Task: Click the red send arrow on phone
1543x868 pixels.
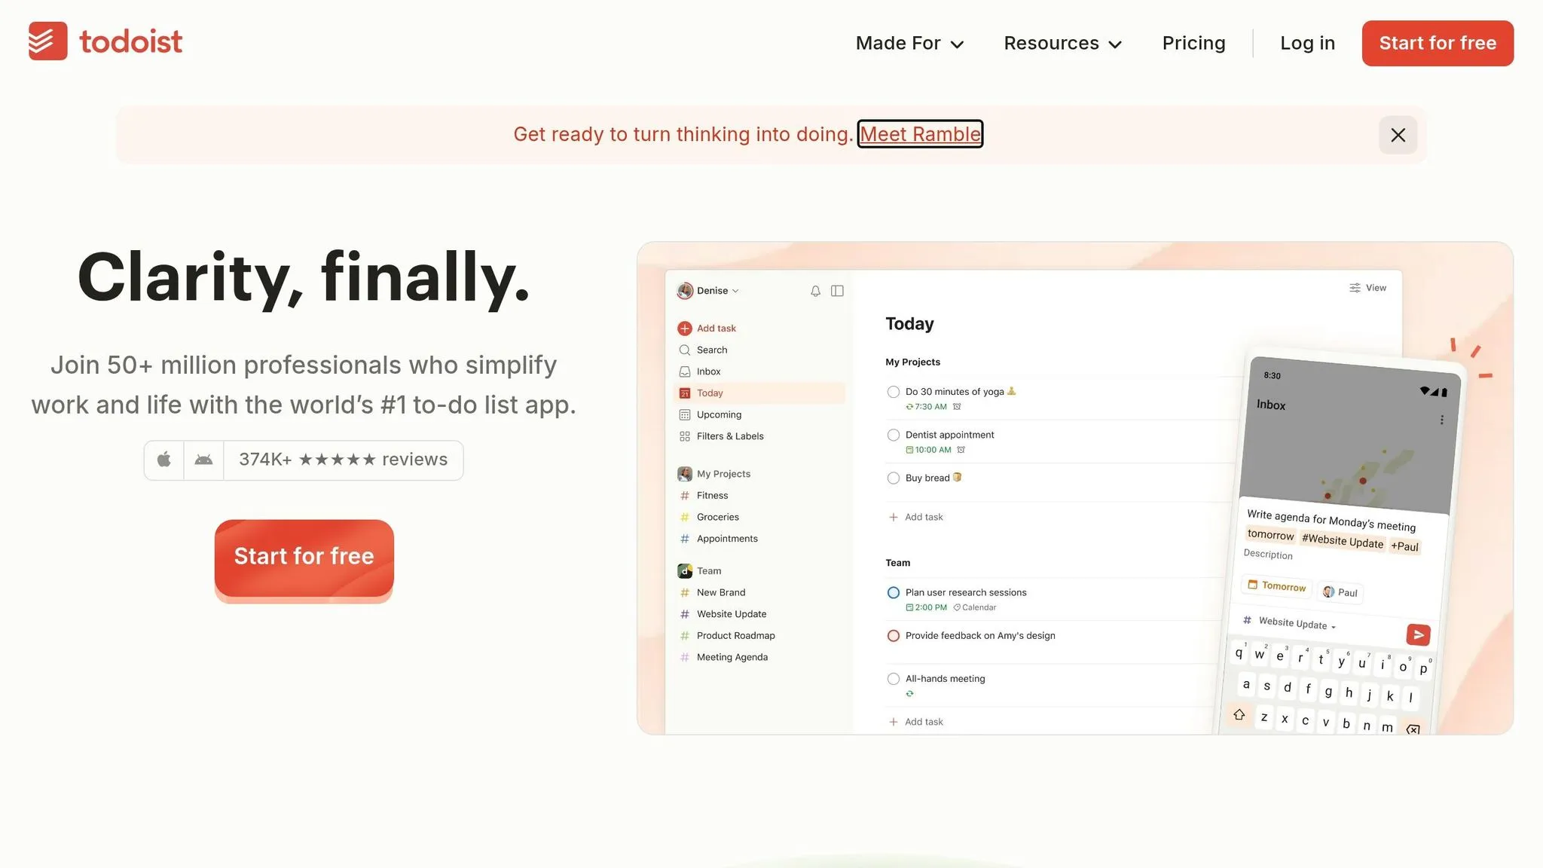Action: click(1418, 635)
